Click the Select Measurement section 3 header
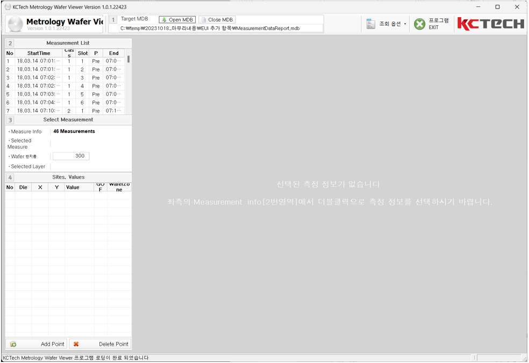Screen dimensions: 529x363 click(x=68, y=120)
